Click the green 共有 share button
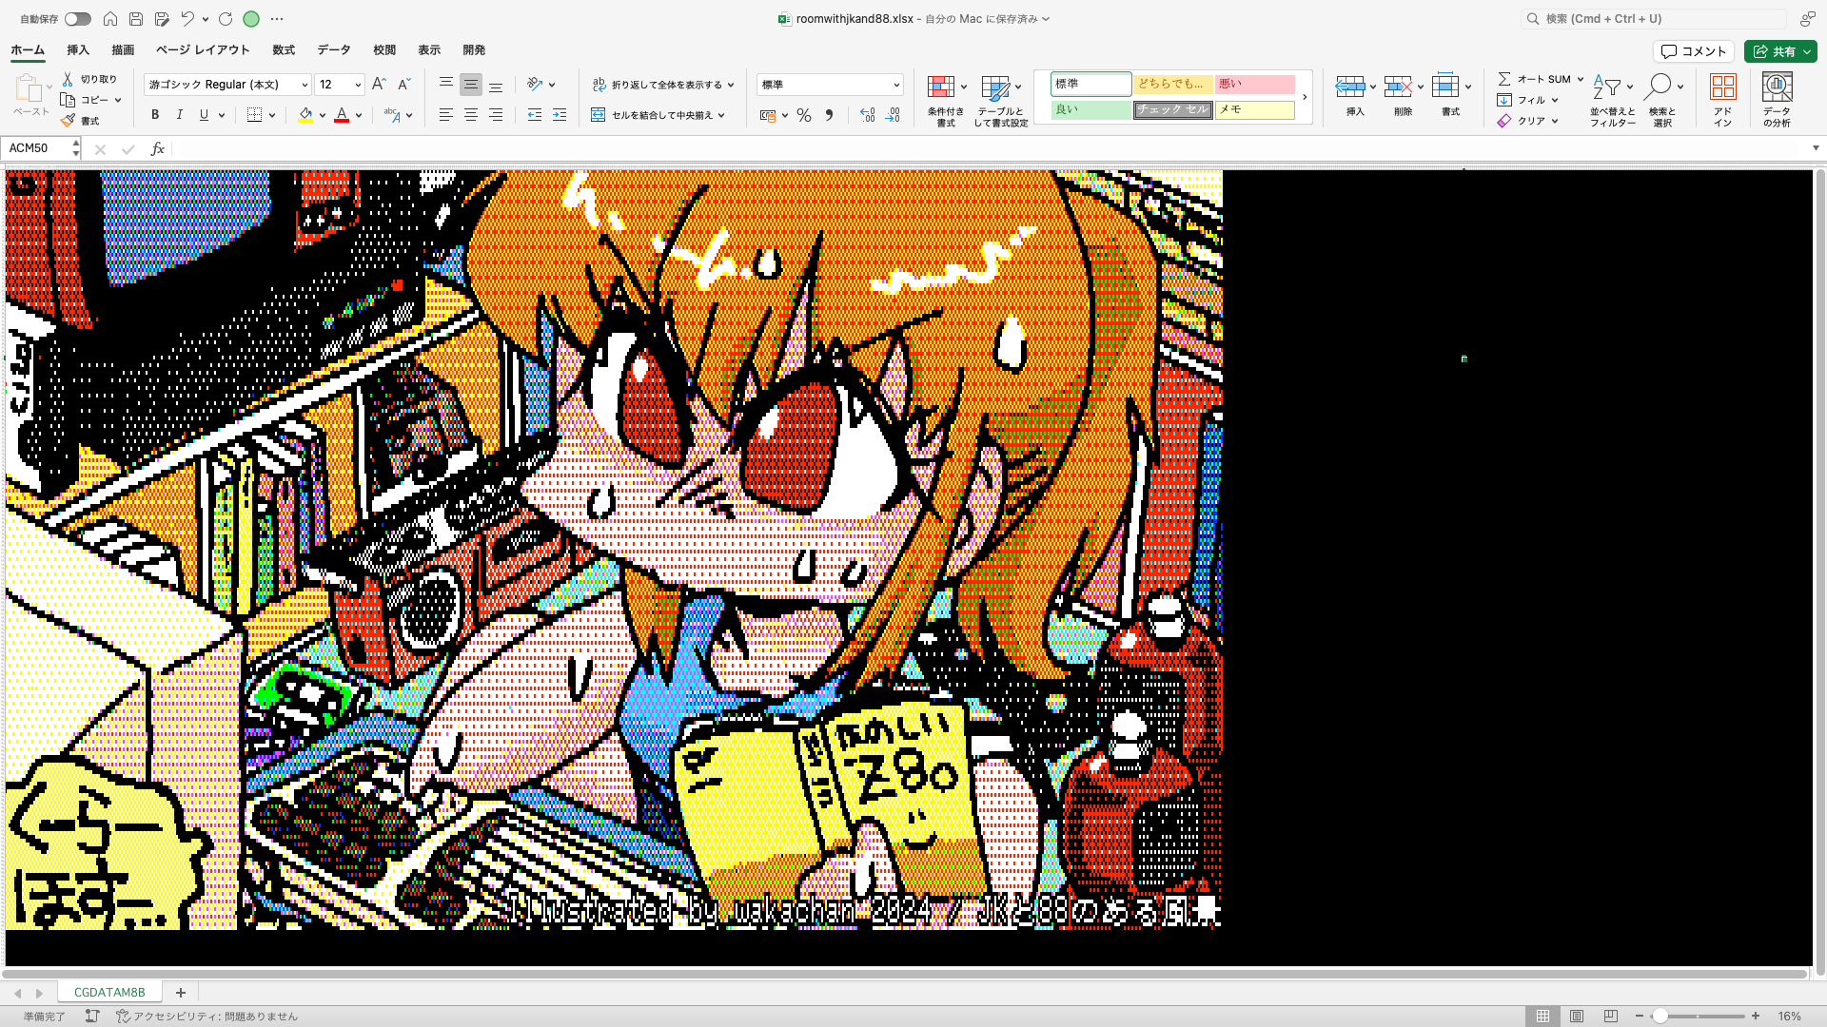The height and width of the screenshot is (1027, 1827). (x=1780, y=51)
